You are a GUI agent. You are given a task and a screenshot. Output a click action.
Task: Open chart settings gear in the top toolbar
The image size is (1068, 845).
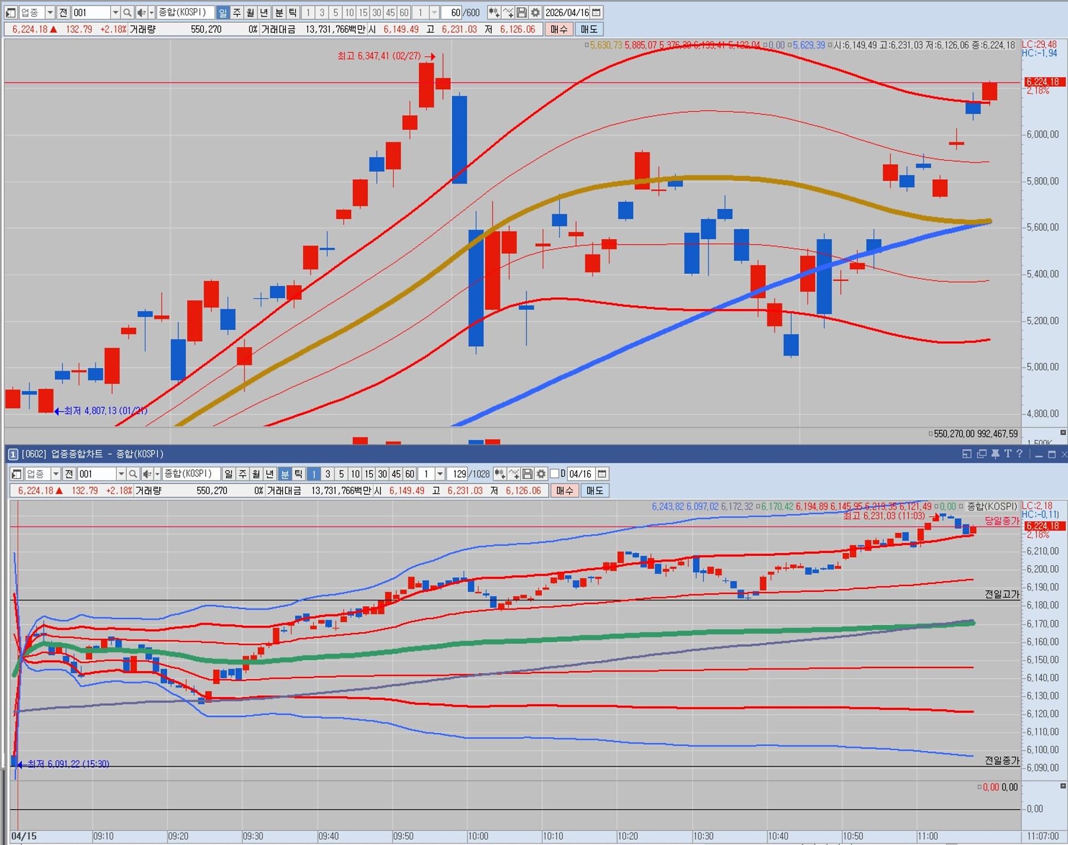[535, 12]
